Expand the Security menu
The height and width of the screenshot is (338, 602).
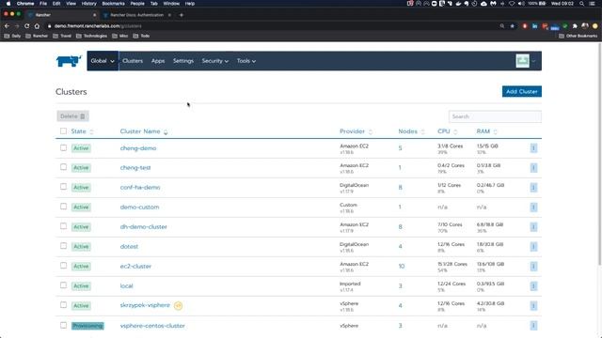(x=215, y=61)
